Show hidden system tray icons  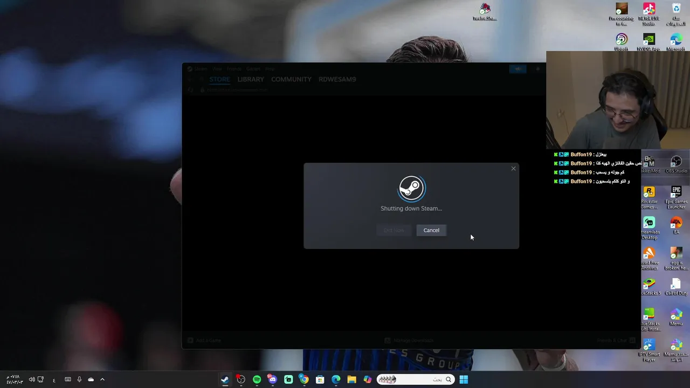102,379
